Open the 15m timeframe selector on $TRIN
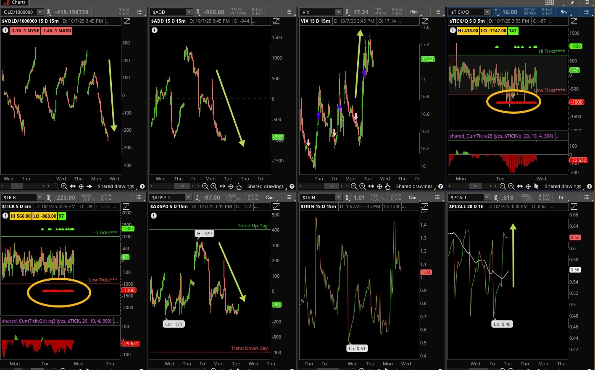Screen dimensions: 595x370 point(413,198)
